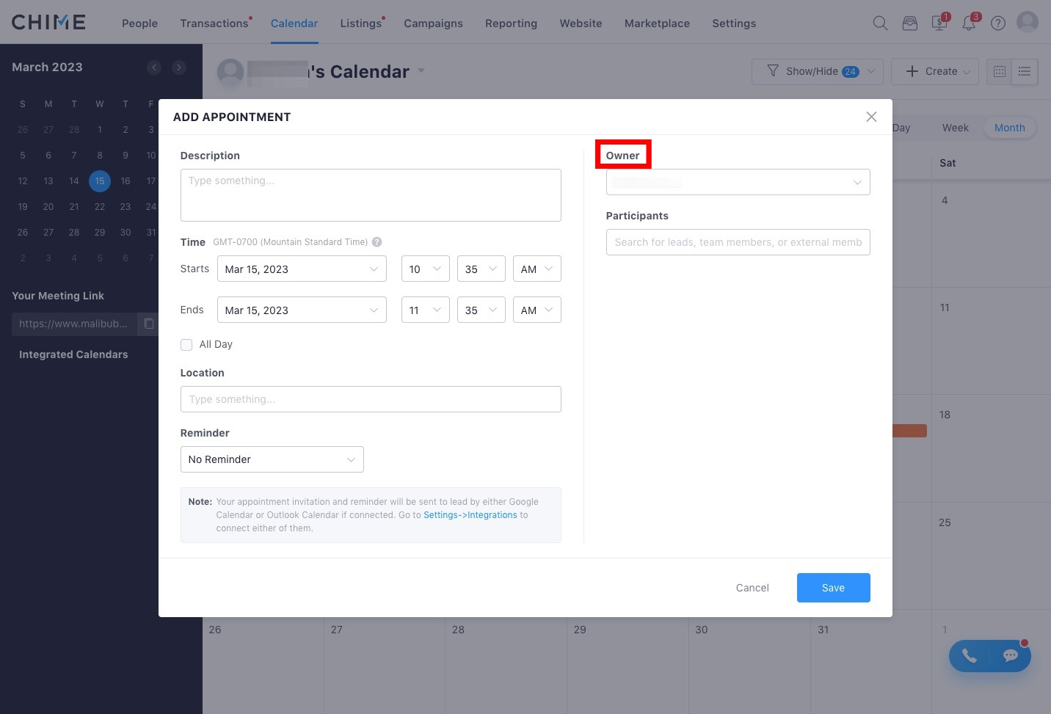
Task: Click the phone dialer icon
Action: coord(970,656)
